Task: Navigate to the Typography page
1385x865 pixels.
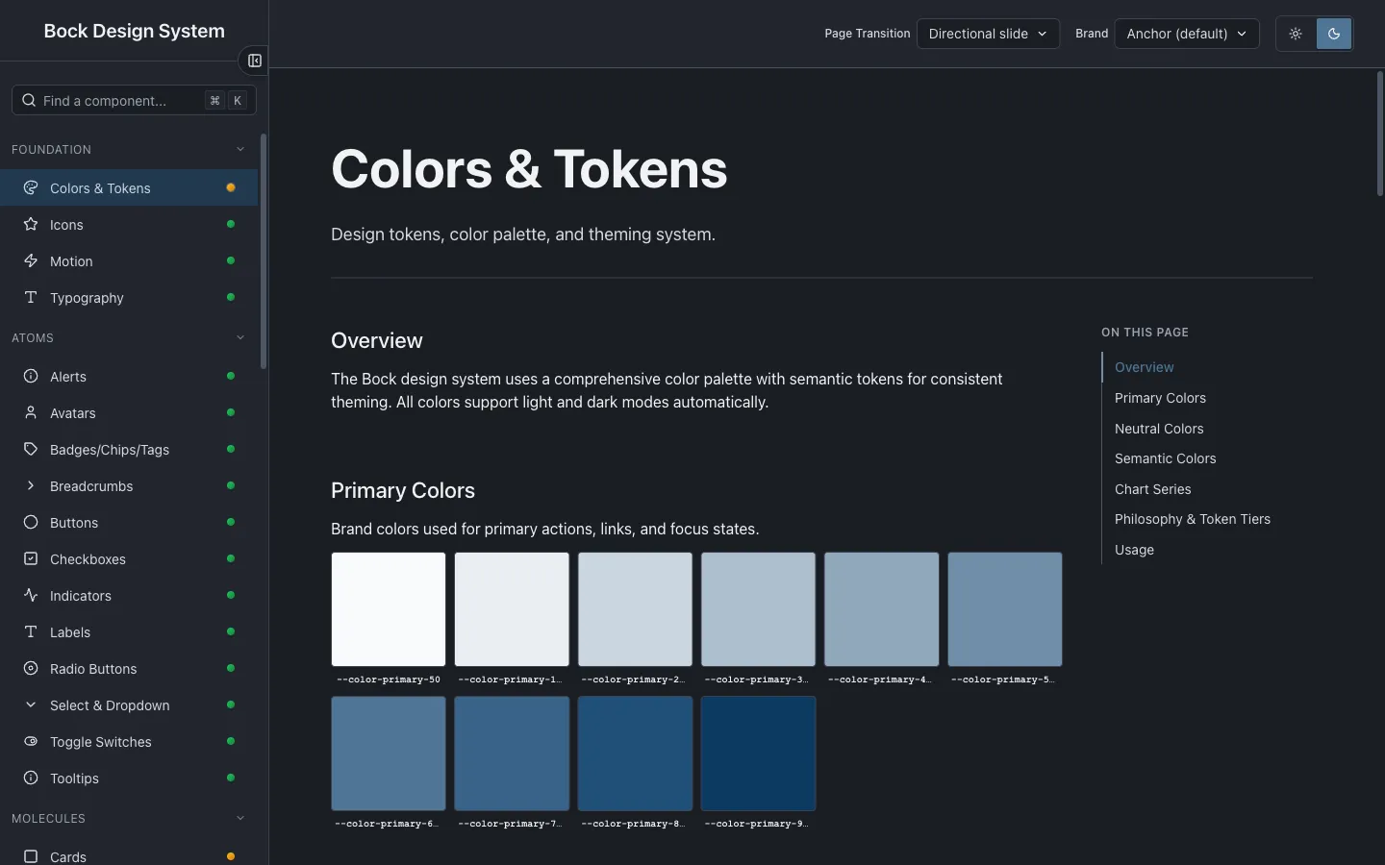Action: click(x=129, y=297)
